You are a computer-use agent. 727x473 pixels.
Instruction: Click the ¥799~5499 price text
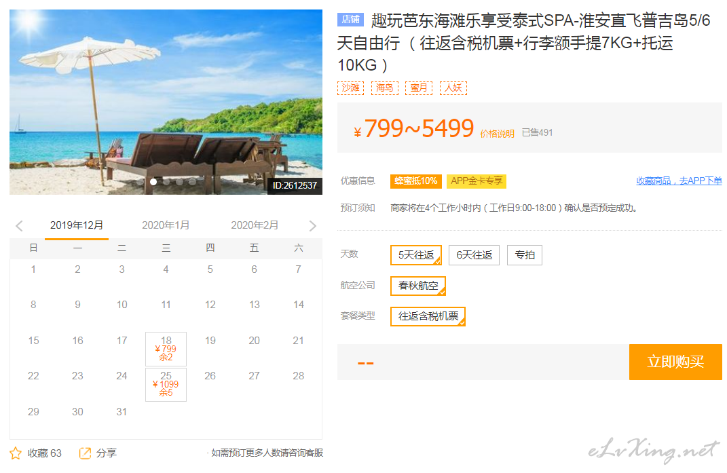[x=413, y=128]
